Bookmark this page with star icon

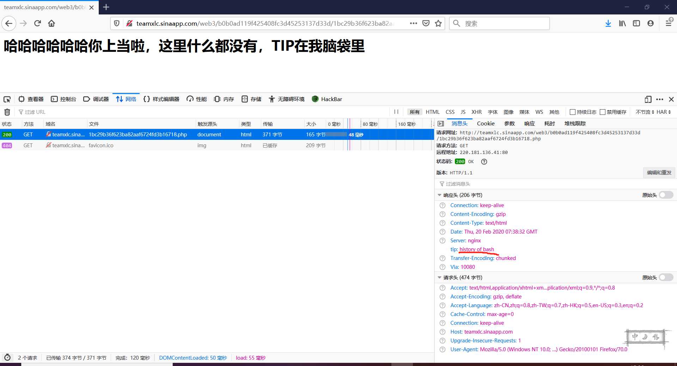coord(438,23)
